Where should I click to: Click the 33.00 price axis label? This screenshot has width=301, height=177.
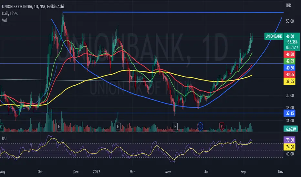pos(290,107)
